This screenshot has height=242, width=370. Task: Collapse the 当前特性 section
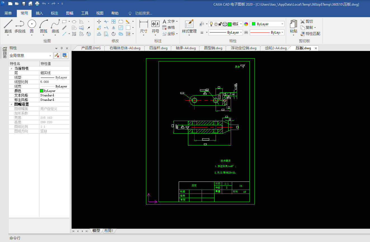point(11,68)
